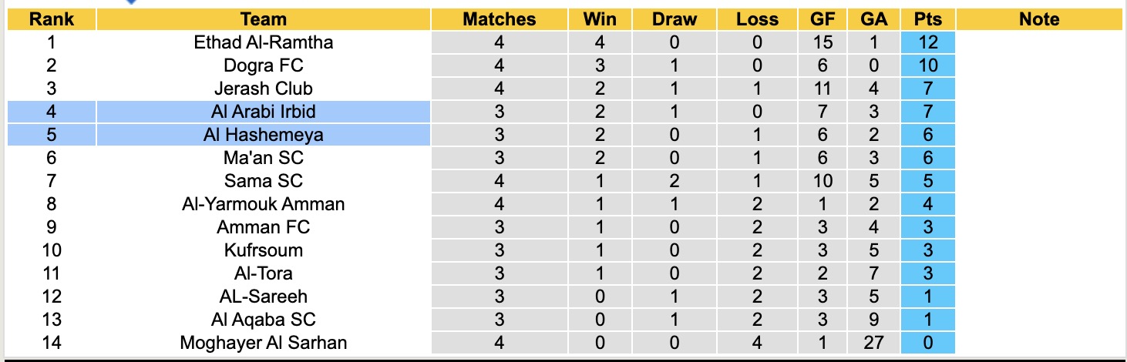Viewport: 1127px width, 362px height.
Task: Select the Al-Yarmouk Amman team name
Action: [263, 204]
